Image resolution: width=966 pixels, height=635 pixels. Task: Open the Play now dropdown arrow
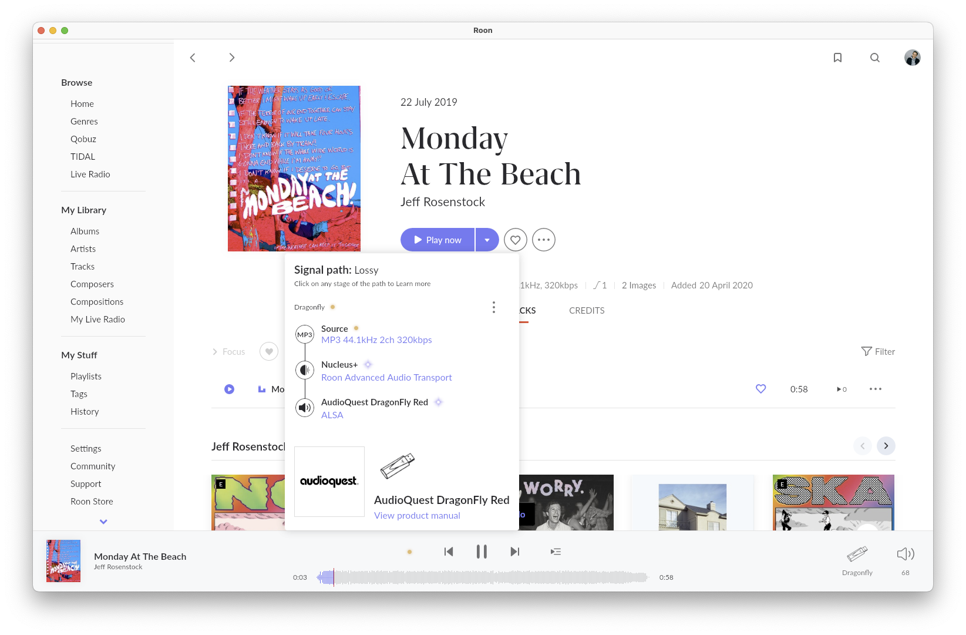[487, 240]
